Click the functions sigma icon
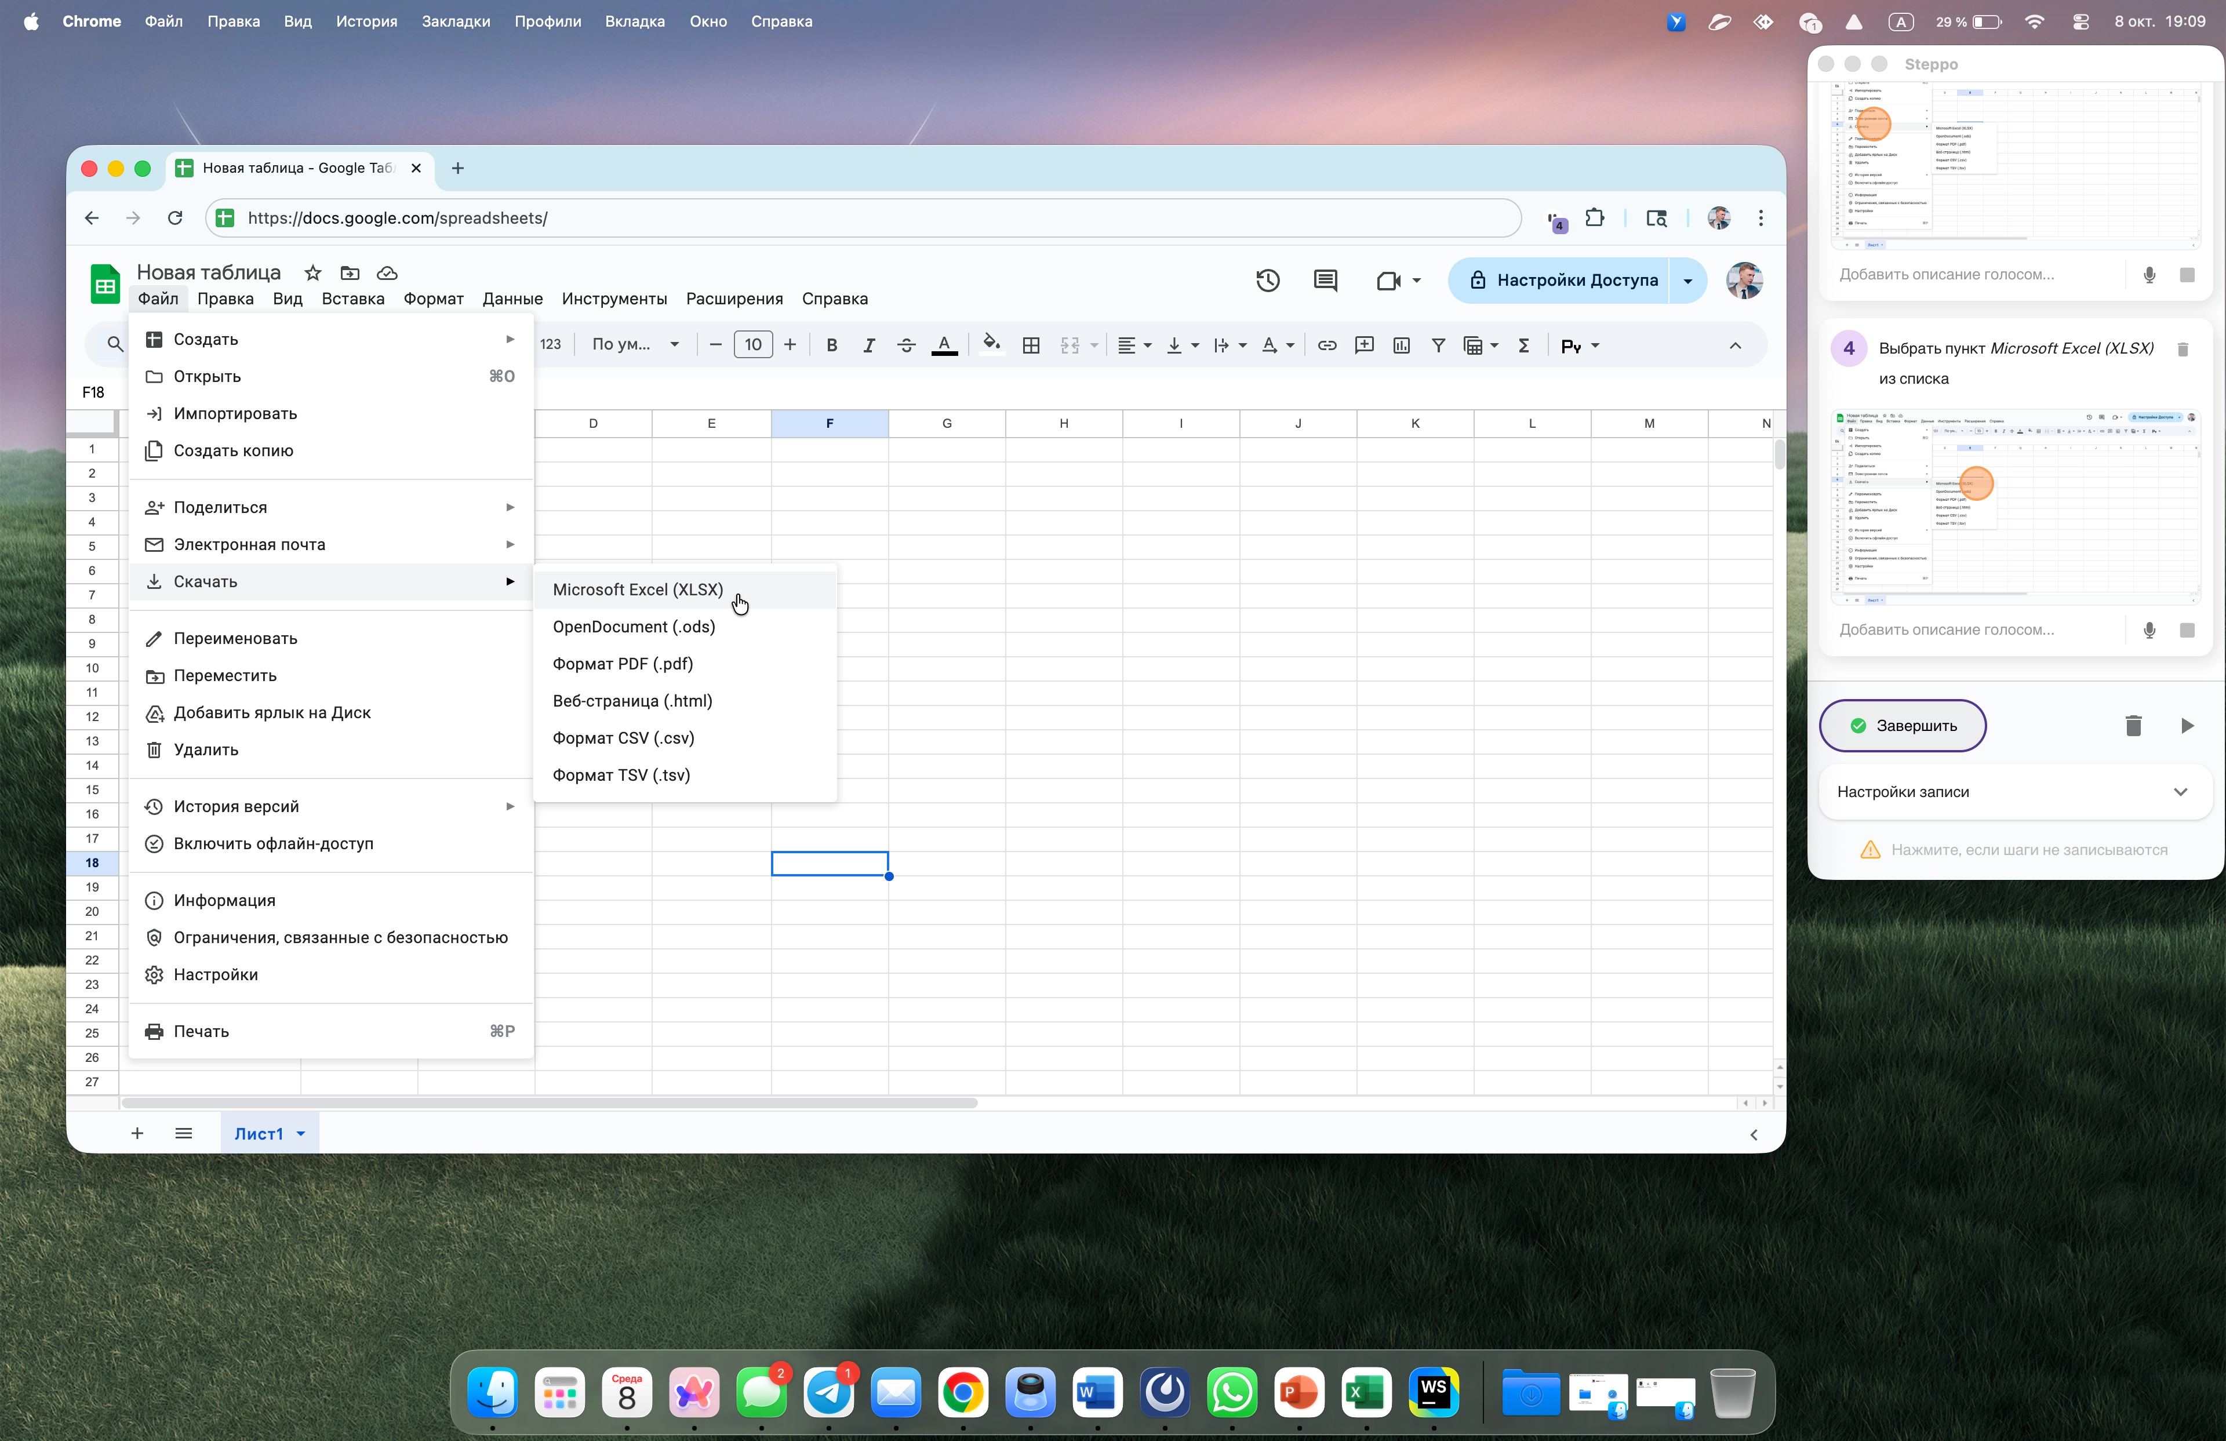Viewport: 2226px width, 1441px height. tap(1523, 345)
